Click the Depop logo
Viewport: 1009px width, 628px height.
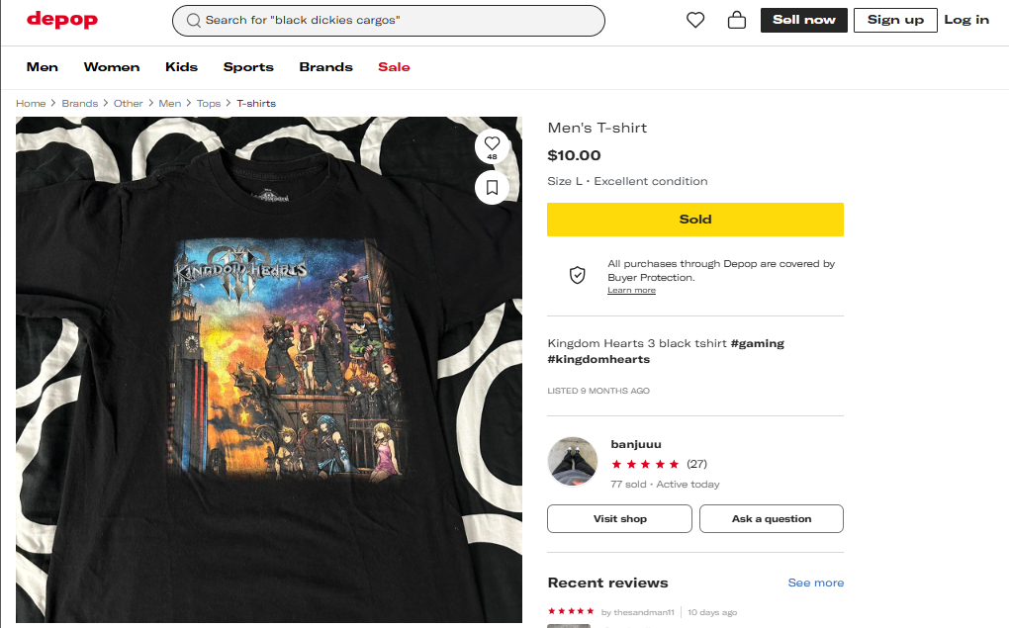(61, 20)
